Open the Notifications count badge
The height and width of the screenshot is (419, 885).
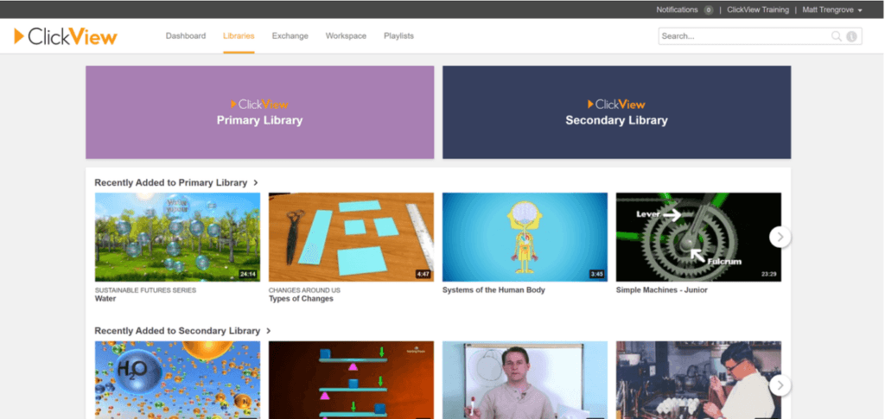click(x=709, y=10)
